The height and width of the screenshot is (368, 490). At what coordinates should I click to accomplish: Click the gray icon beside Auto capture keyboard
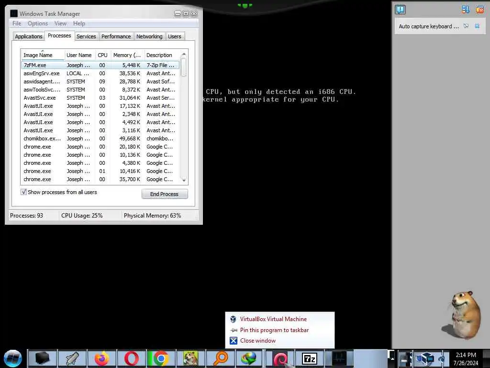click(466, 26)
